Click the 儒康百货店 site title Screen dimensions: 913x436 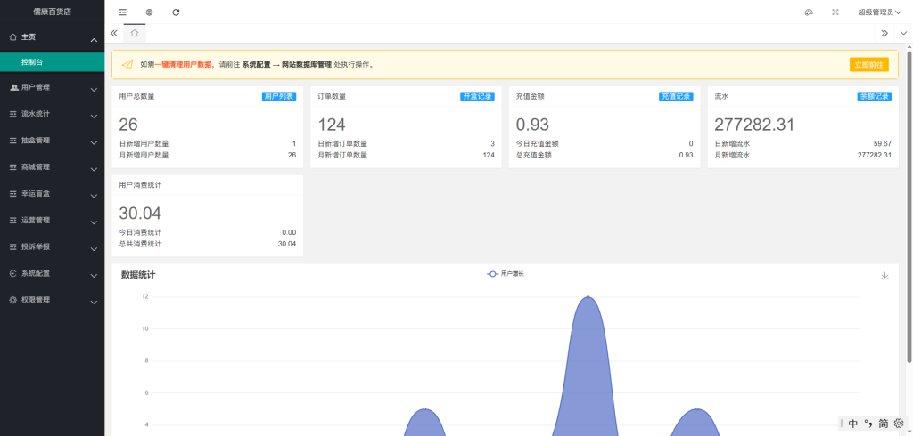(x=53, y=12)
